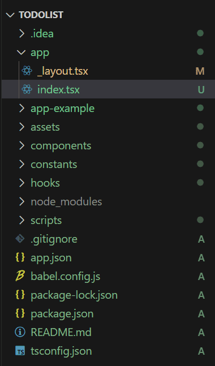Open the README.md file
The width and height of the screenshot is (215, 366).
click(x=61, y=333)
